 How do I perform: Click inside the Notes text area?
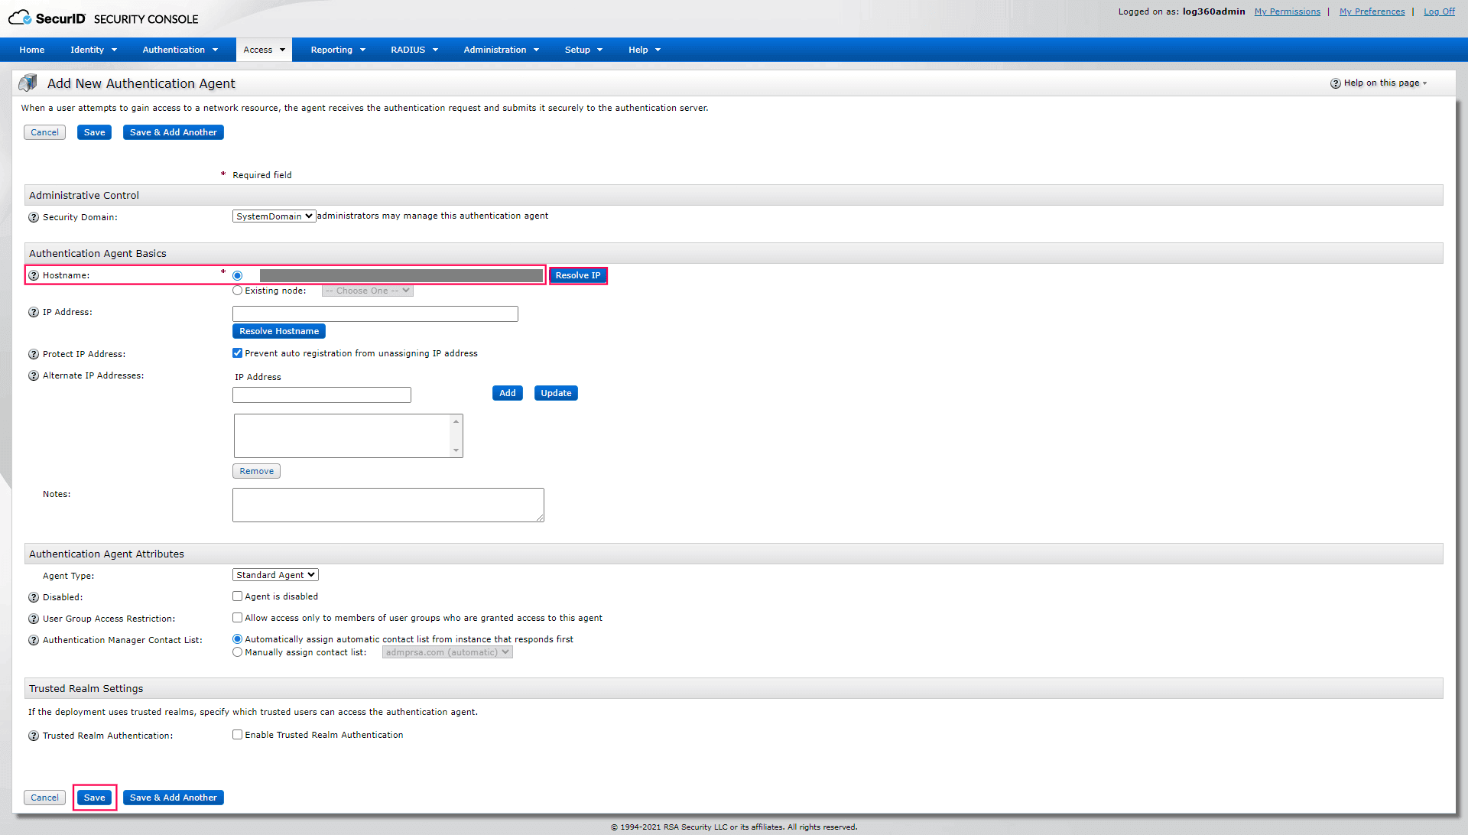[x=388, y=505]
